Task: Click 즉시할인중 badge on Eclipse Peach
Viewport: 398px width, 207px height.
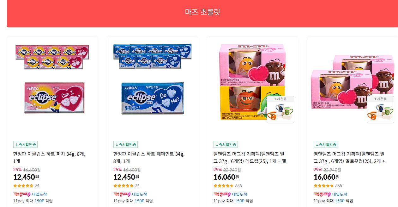Action: click(x=25, y=144)
